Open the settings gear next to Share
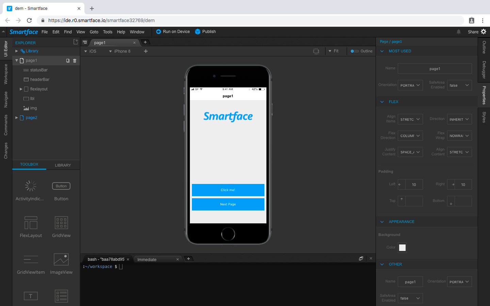The image size is (490, 306). (484, 32)
